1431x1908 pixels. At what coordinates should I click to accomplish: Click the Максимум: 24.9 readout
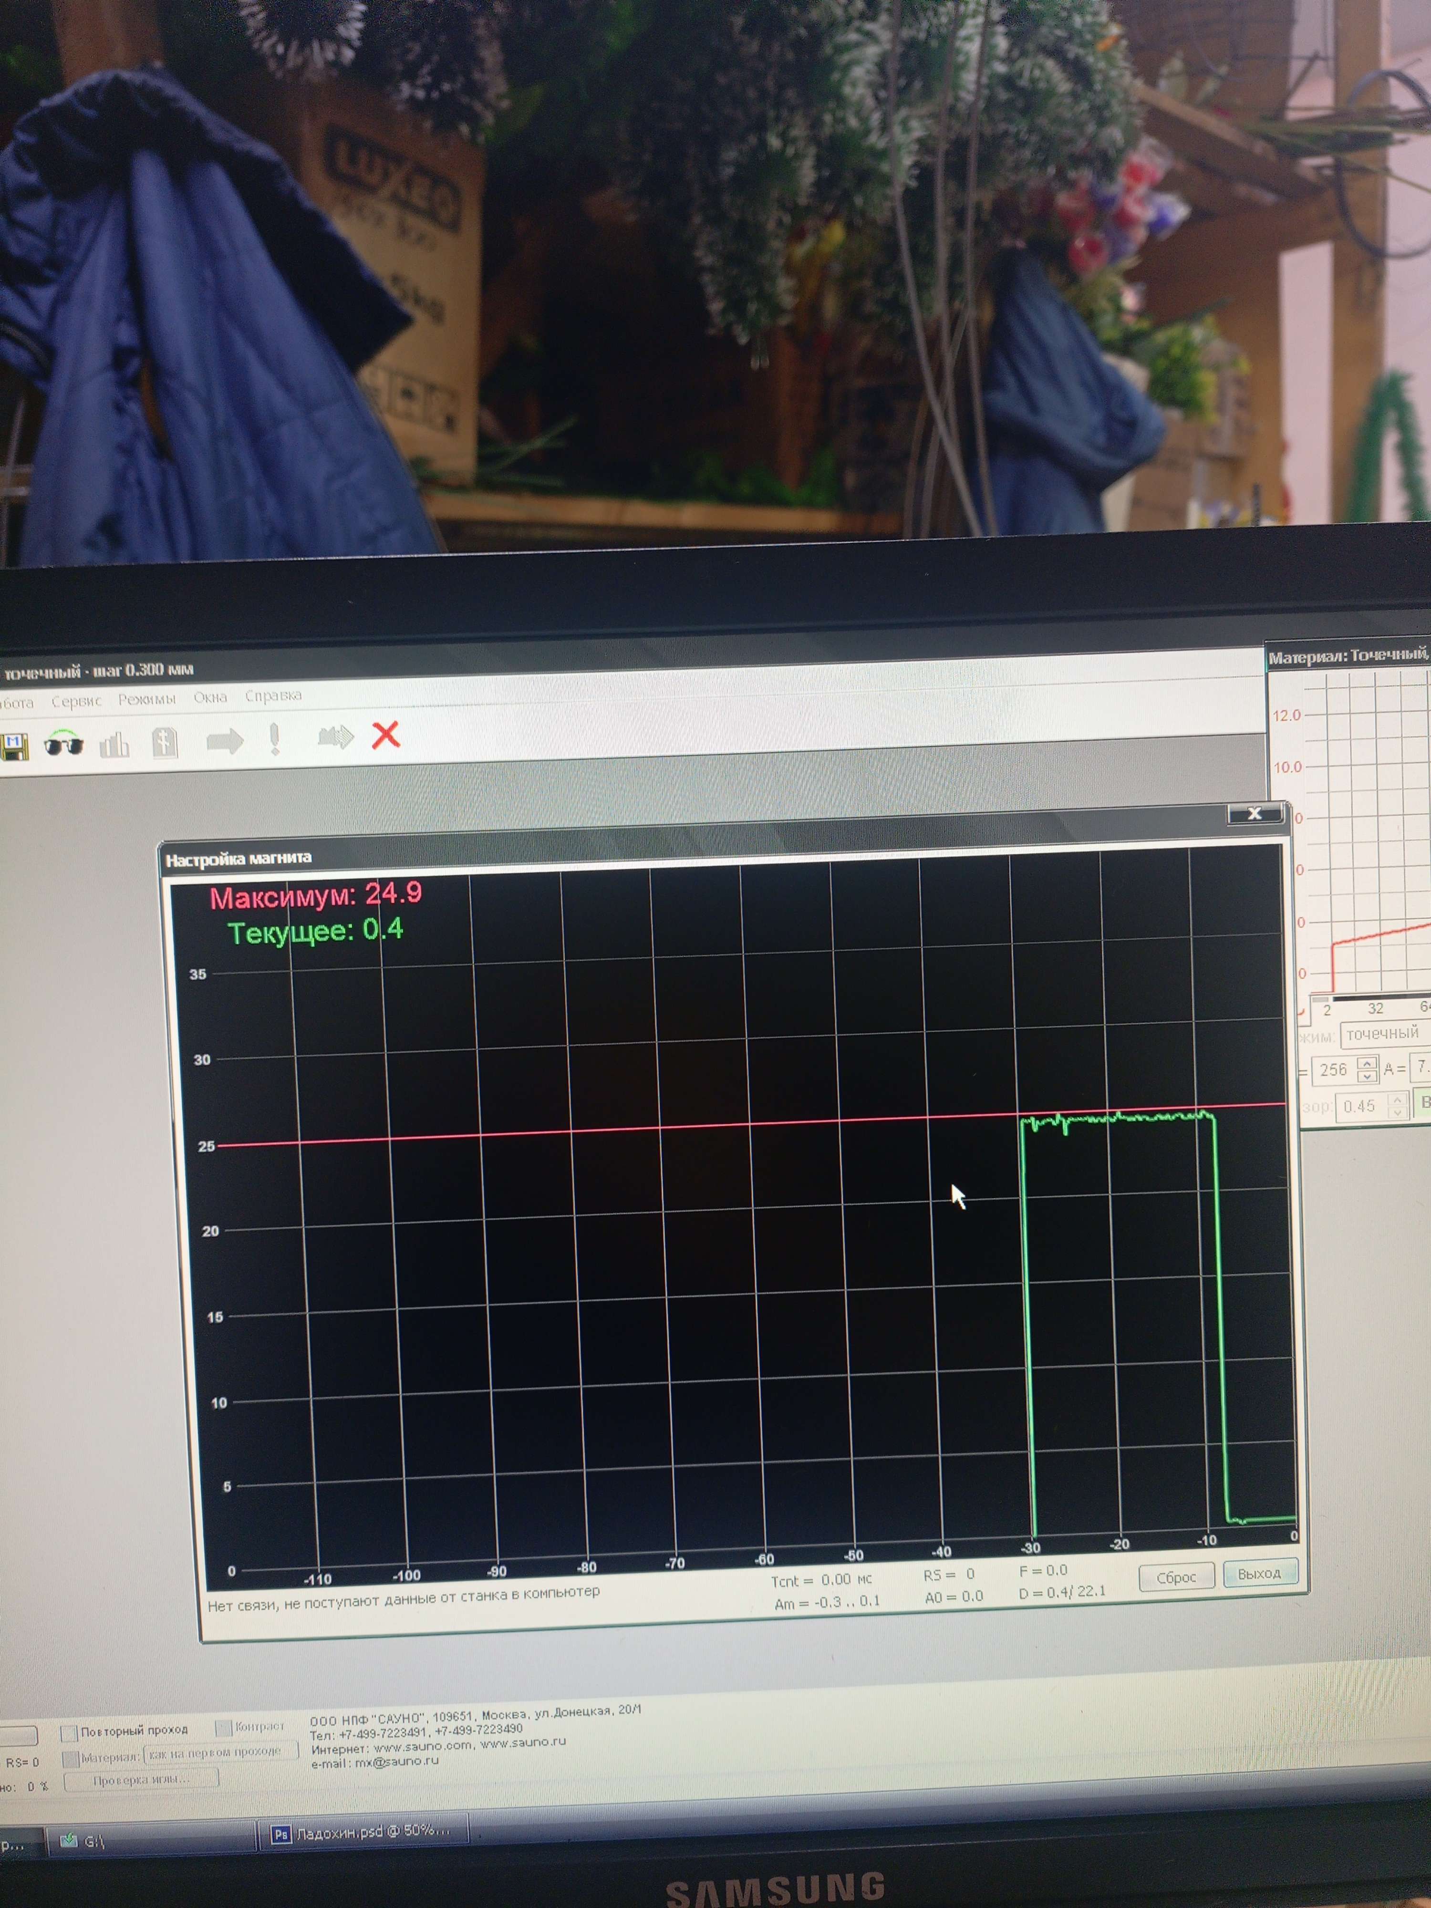click(316, 895)
